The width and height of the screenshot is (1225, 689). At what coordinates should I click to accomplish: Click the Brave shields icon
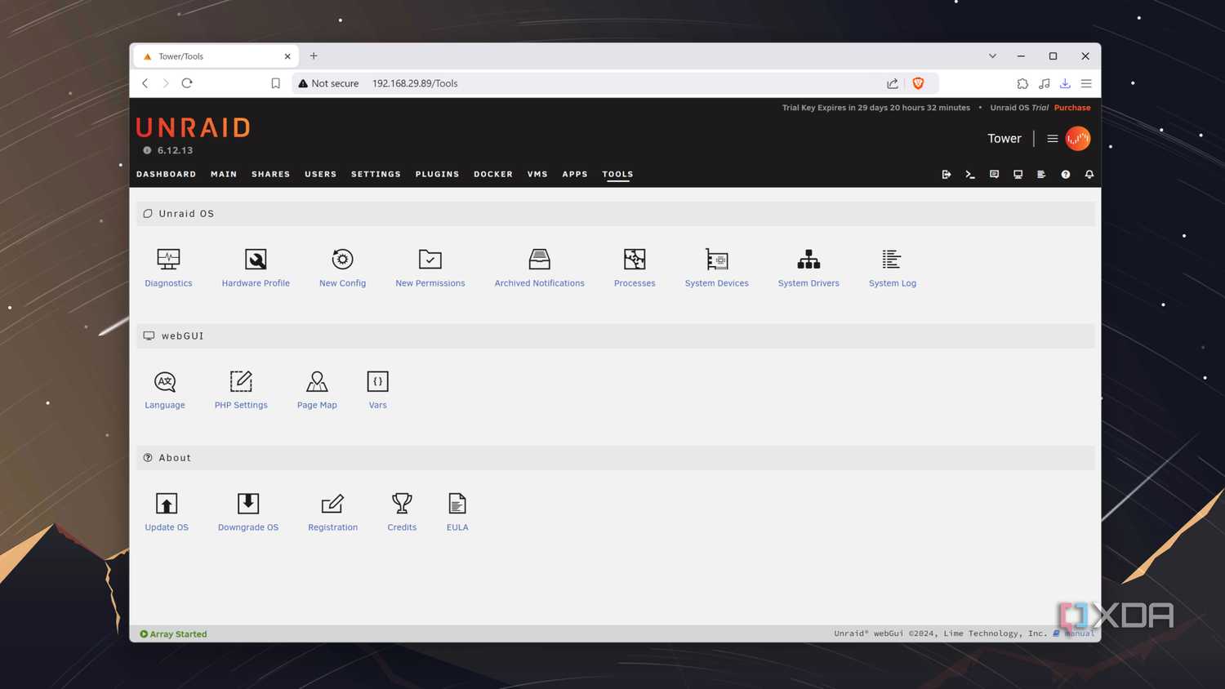(x=918, y=83)
